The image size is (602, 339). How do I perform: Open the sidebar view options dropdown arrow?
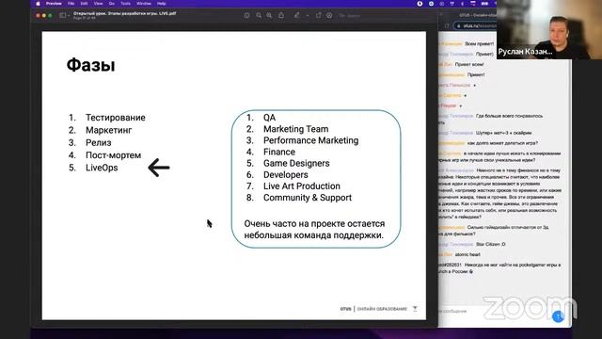[69, 15]
